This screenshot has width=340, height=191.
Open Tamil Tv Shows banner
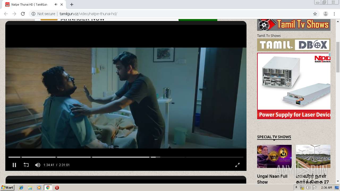[x=294, y=25]
